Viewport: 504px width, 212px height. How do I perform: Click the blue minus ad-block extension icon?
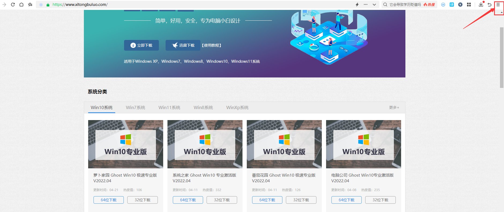pyautogui.click(x=443, y=5)
